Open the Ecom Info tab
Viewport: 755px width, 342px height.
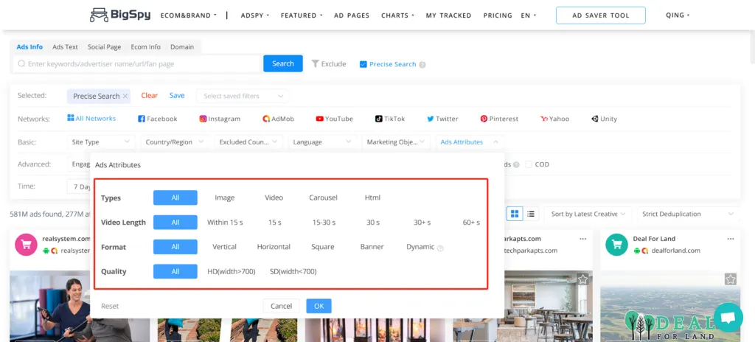pyautogui.click(x=145, y=47)
